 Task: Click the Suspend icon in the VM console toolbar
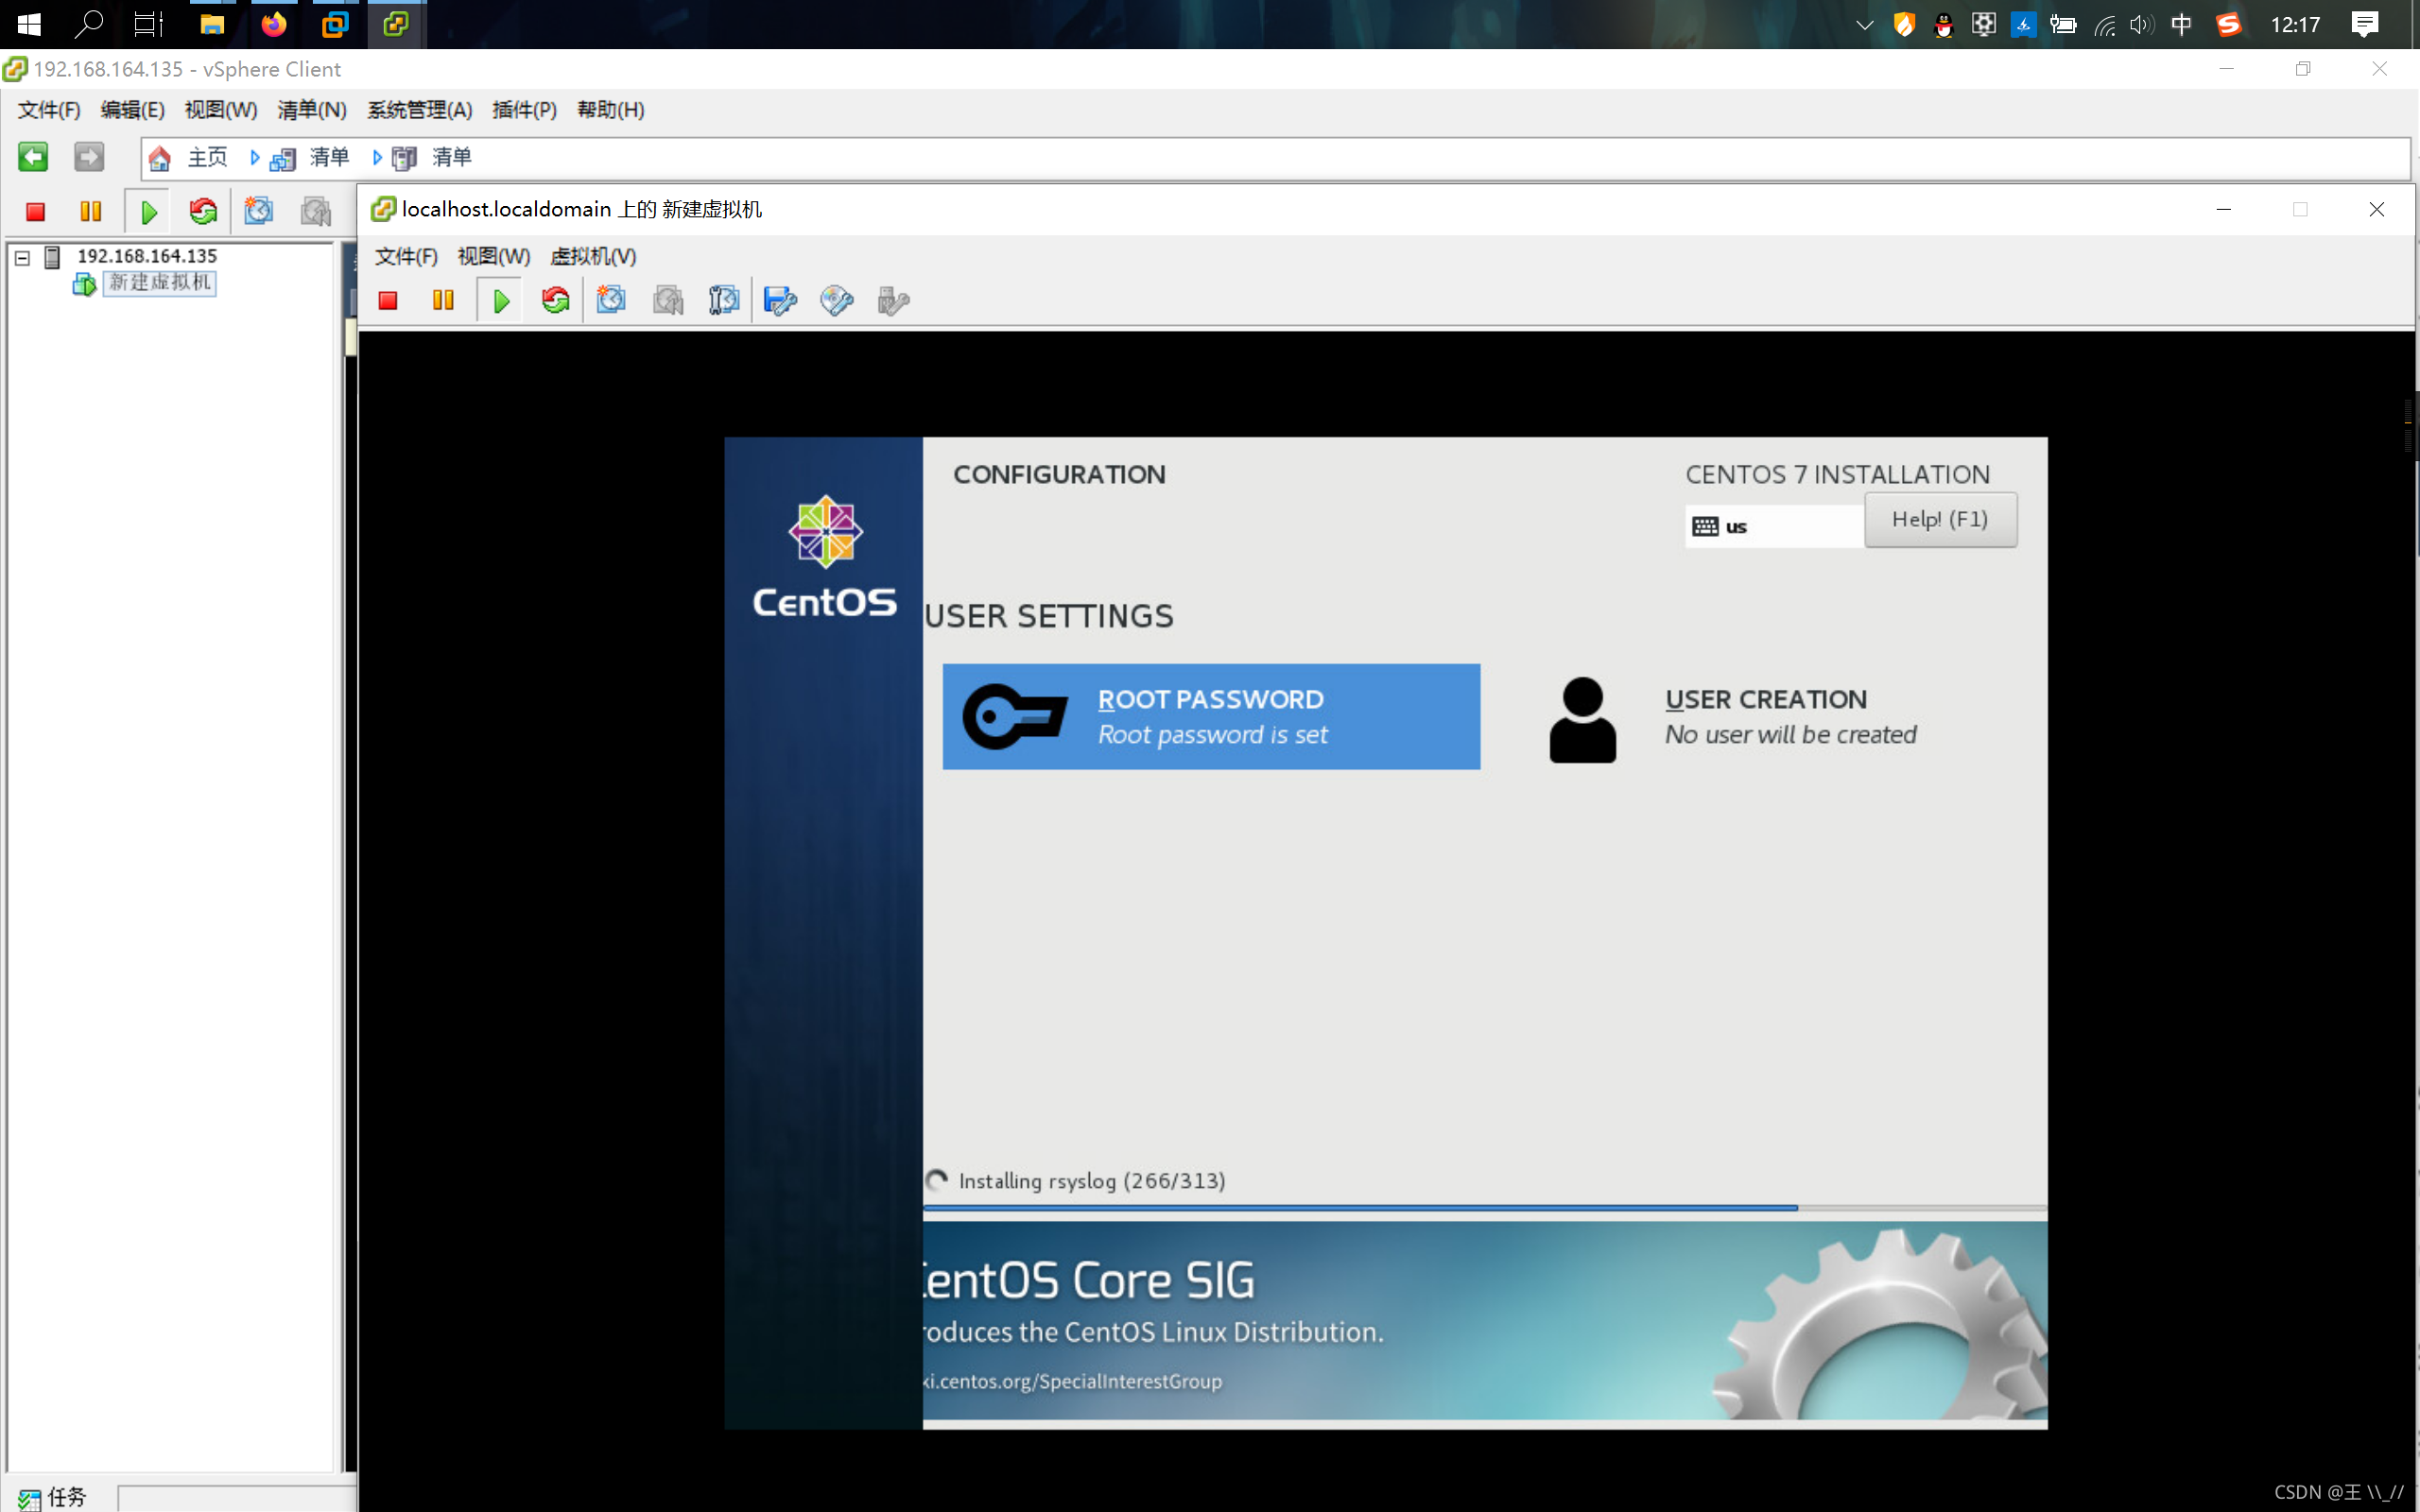click(x=443, y=300)
